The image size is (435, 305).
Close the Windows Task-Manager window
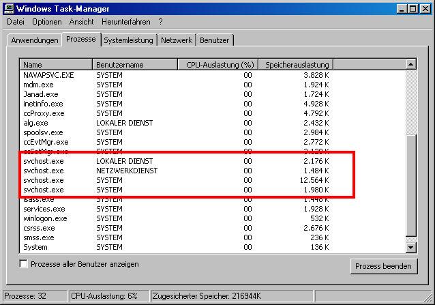425,9
